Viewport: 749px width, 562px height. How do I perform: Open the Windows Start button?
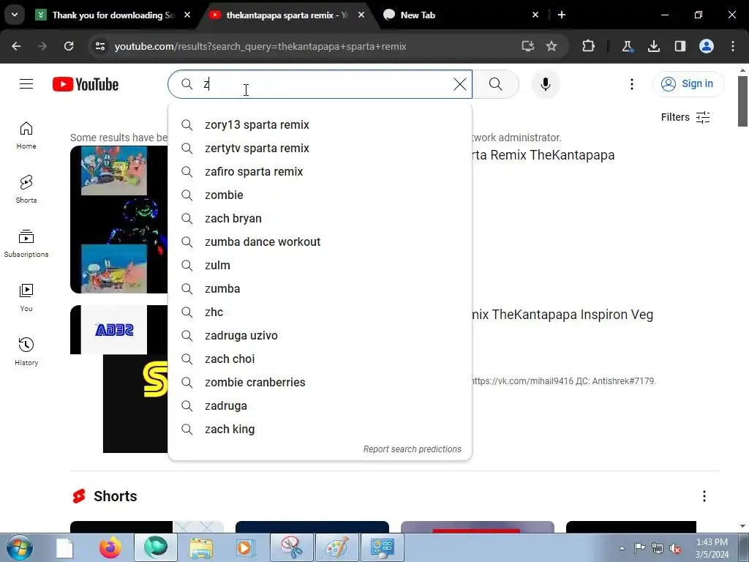(x=19, y=547)
